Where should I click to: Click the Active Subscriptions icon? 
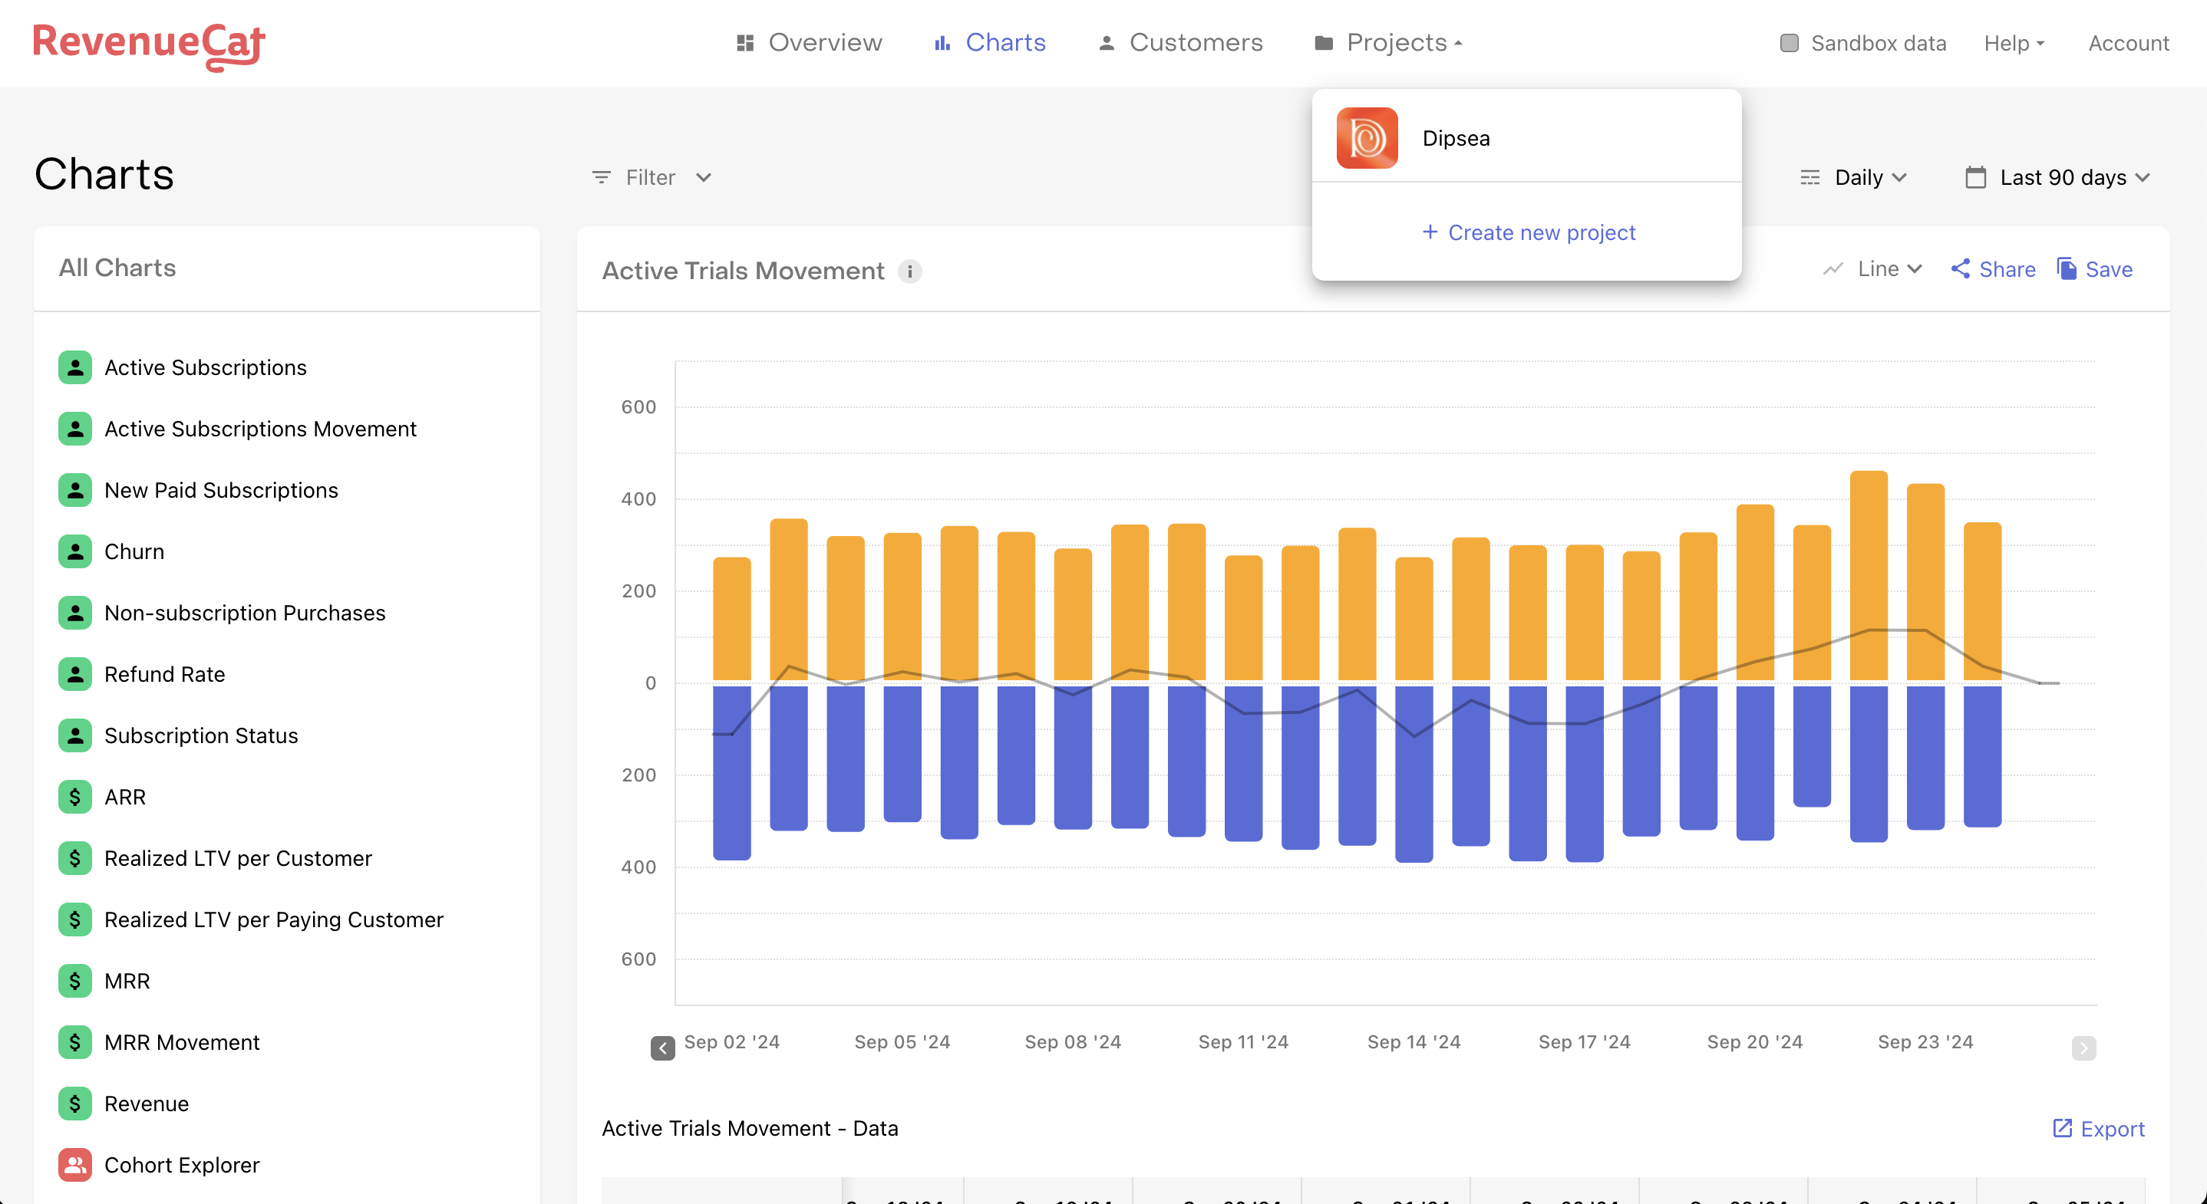click(74, 367)
